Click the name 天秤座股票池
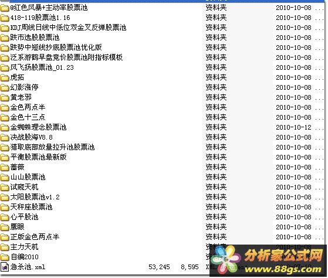Screen dimensions: 328x278 31,207
